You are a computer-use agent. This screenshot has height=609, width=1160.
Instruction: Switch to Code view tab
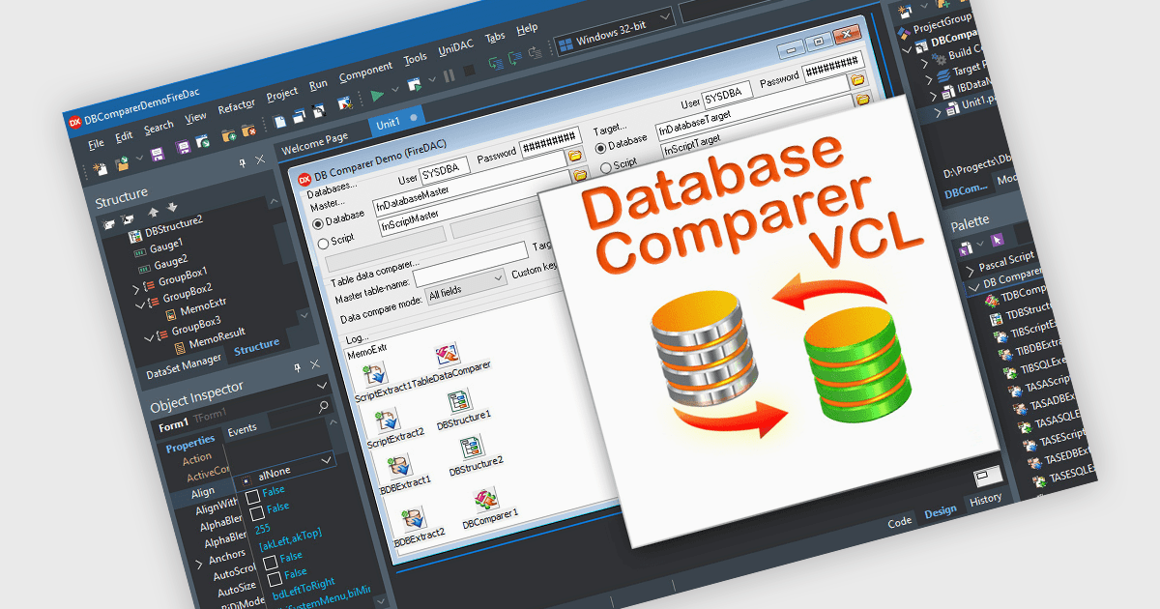click(899, 521)
